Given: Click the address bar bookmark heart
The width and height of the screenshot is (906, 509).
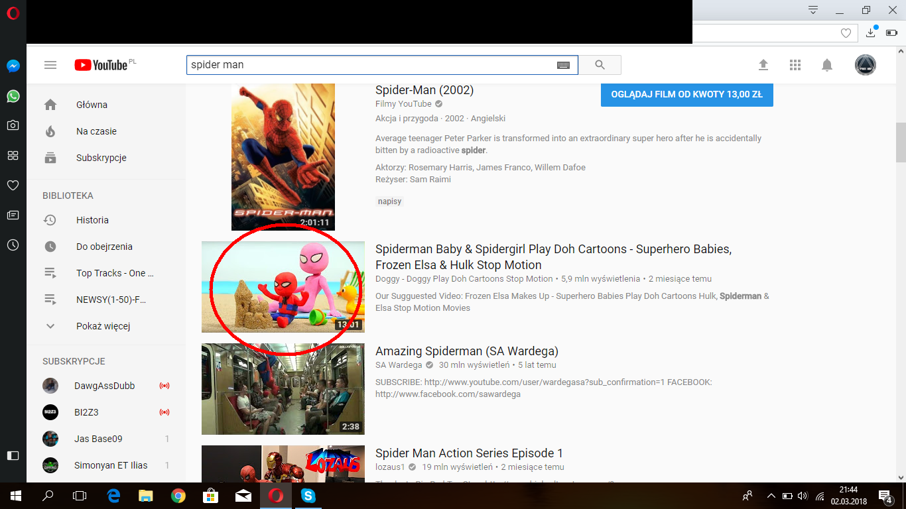Looking at the screenshot, I should point(846,33).
